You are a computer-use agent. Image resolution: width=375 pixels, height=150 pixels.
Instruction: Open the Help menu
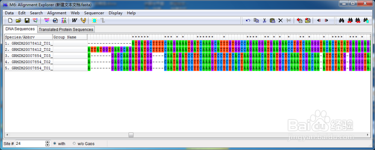[131, 13]
